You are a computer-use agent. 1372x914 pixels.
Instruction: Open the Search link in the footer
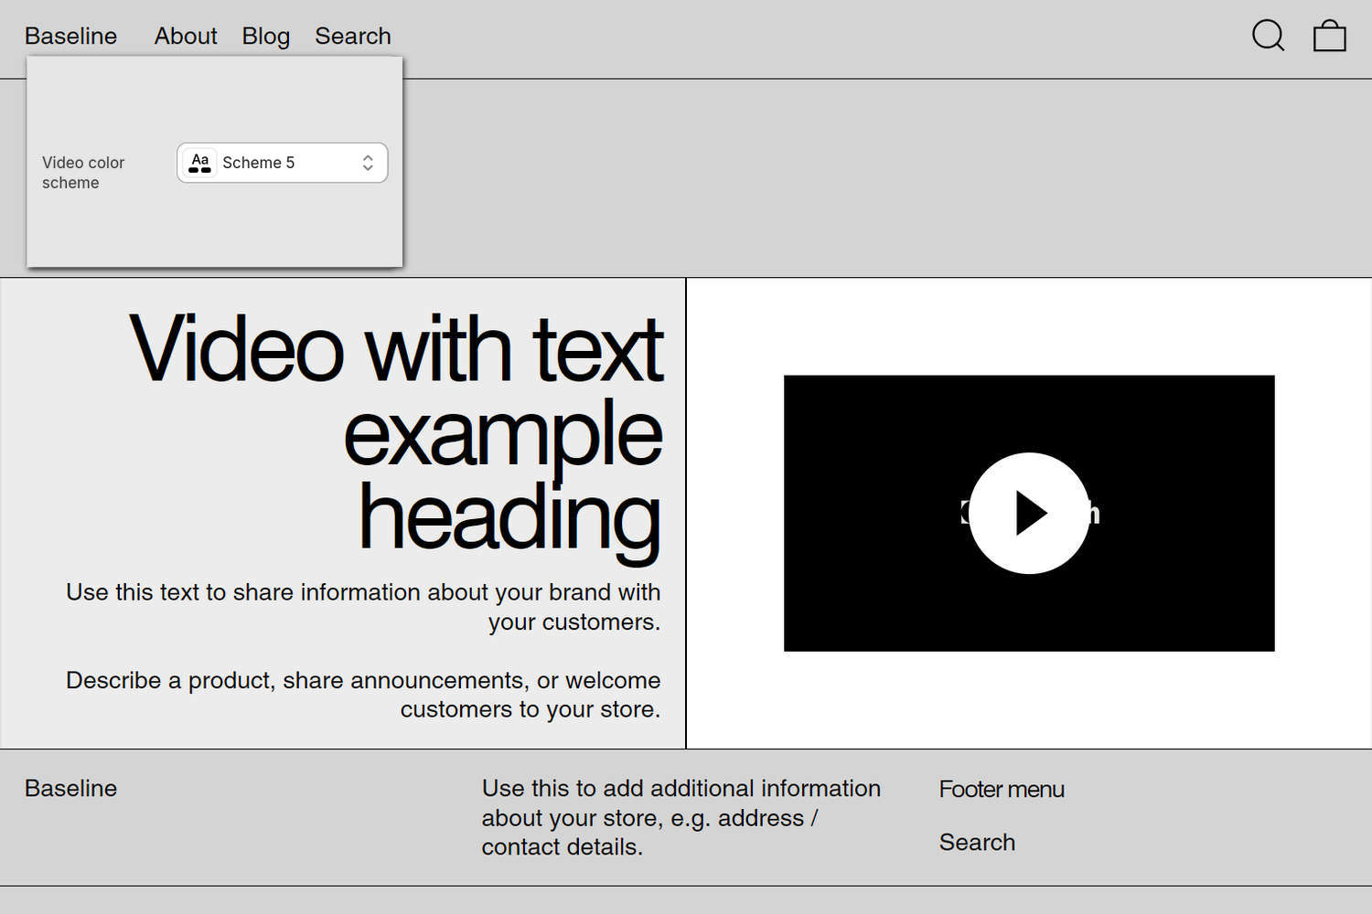coord(977,841)
